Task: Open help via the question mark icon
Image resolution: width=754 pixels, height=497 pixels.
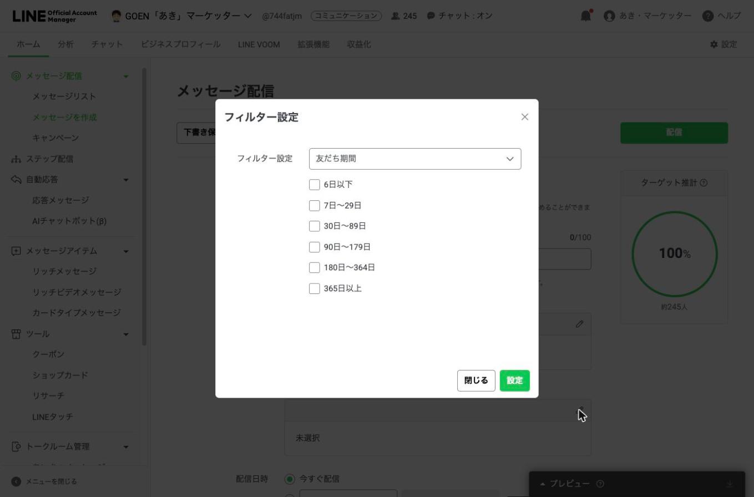Action: (x=707, y=16)
